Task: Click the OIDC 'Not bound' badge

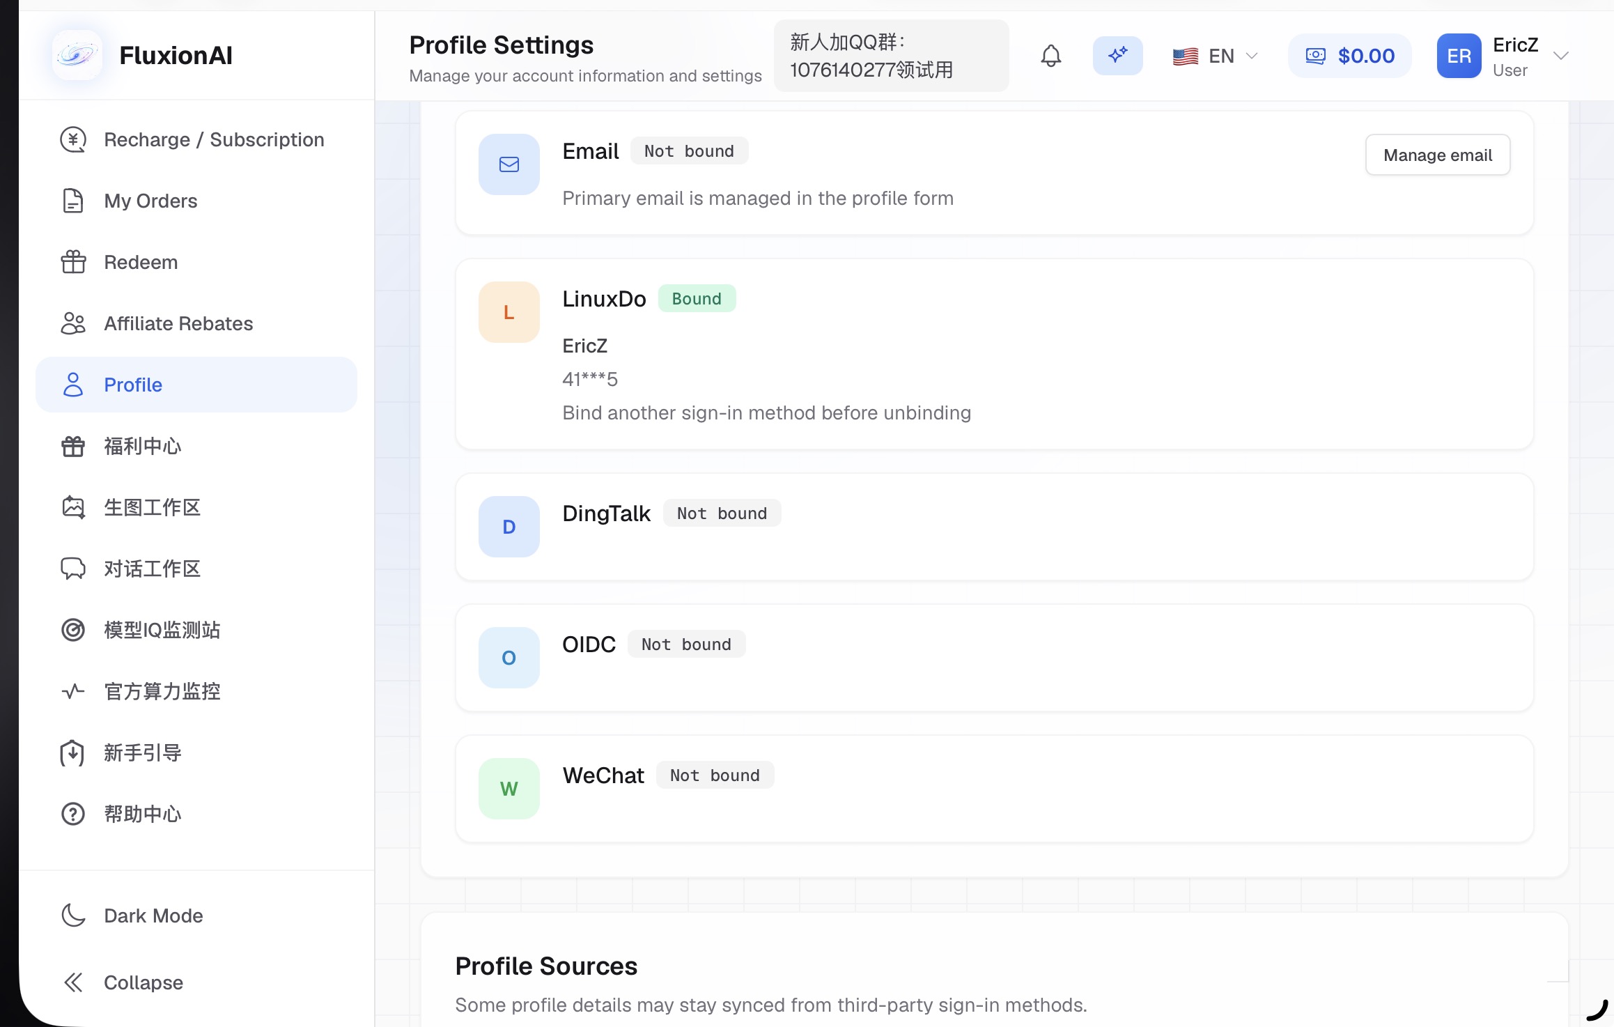Action: pos(686,644)
